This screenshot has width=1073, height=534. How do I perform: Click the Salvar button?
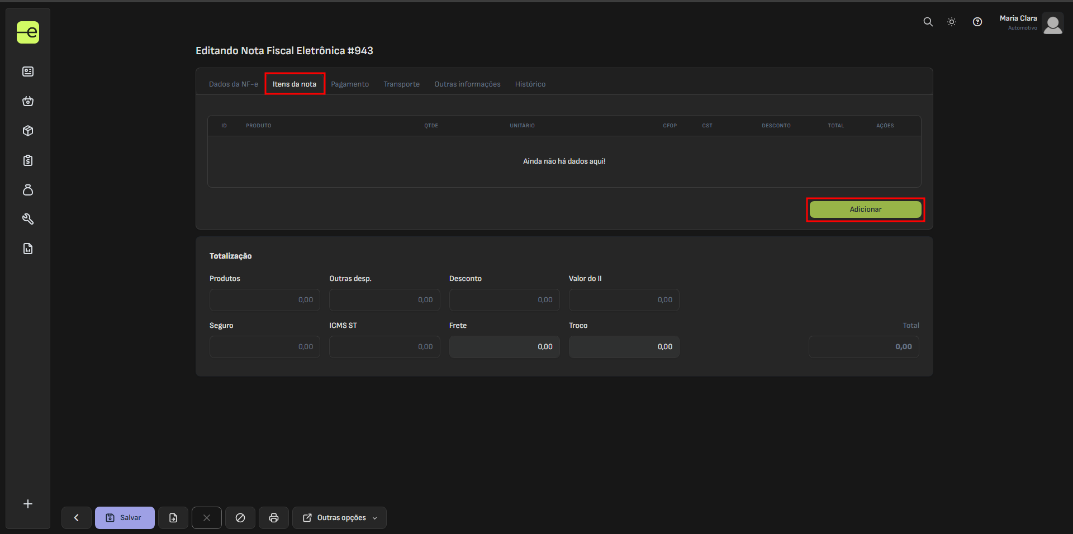[125, 518]
